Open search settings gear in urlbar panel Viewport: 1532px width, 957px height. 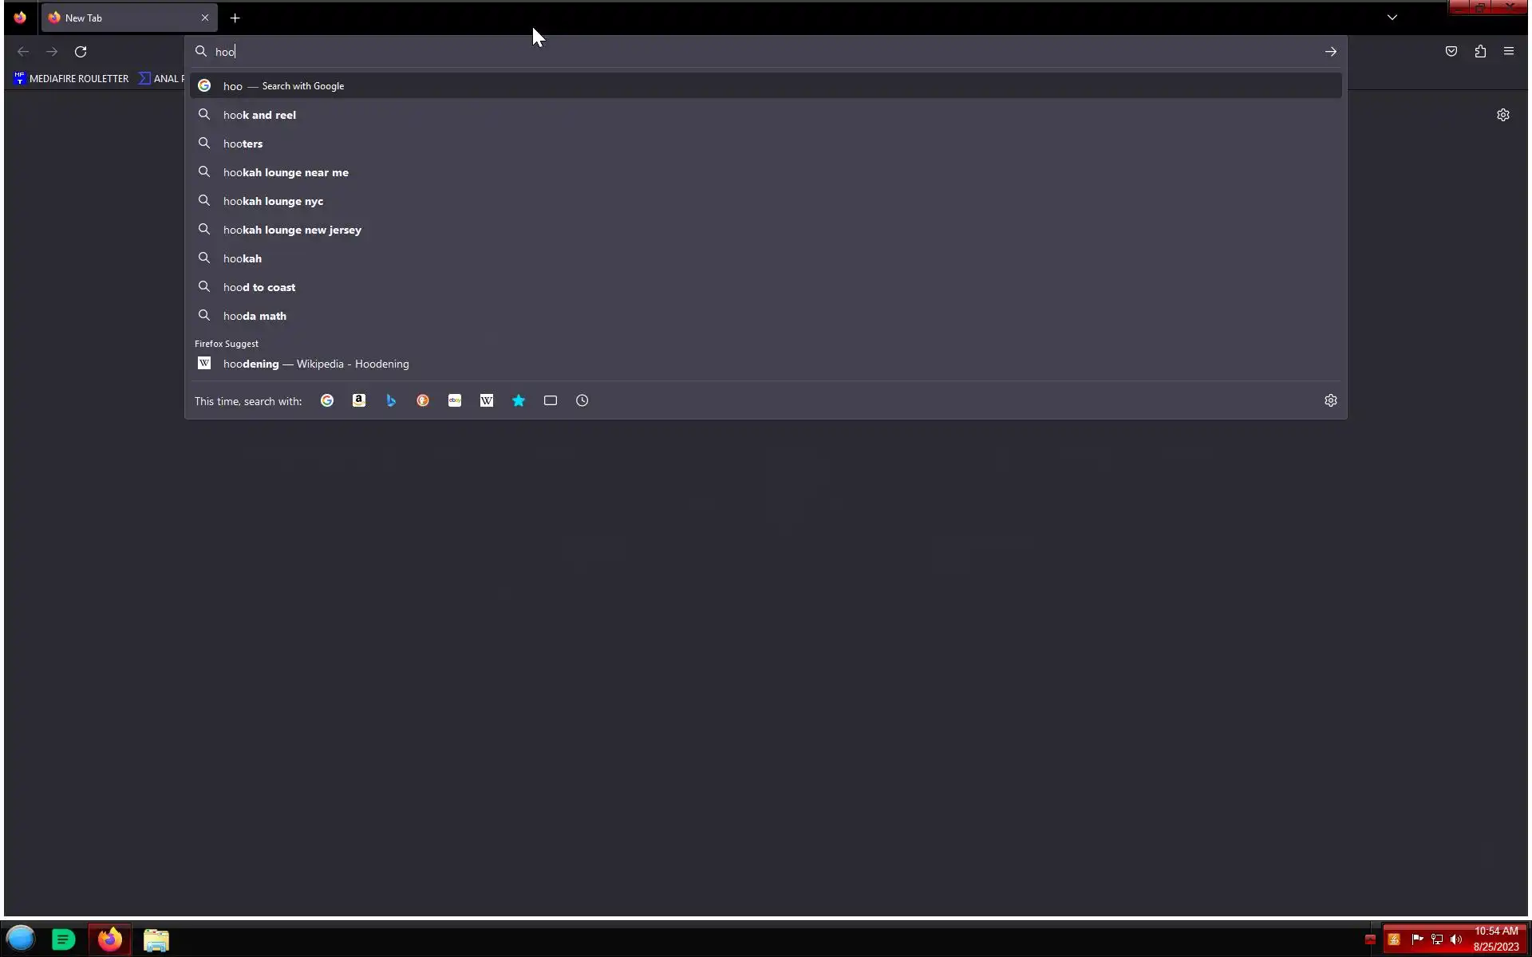[x=1330, y=401]
